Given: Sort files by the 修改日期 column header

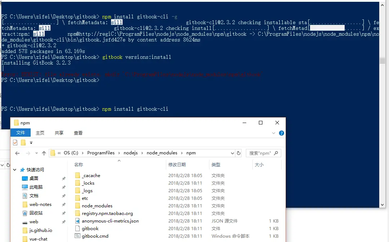Looking at the screenshot, I should click(x=177, y=164).
